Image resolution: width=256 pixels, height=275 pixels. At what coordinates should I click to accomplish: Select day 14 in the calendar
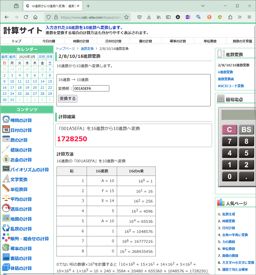coord(42,81)
